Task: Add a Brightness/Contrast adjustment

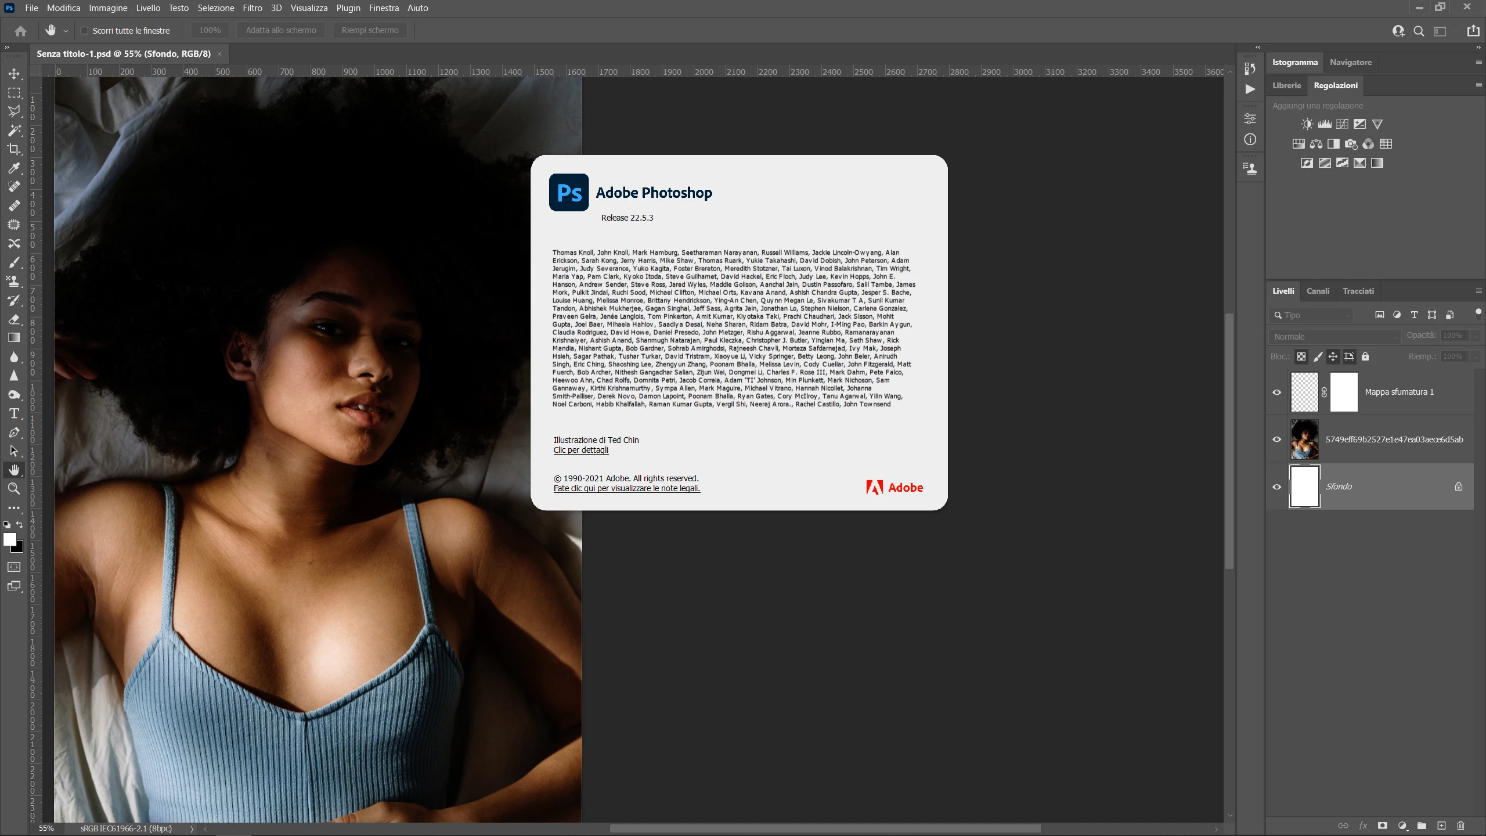Action: coord(1307,124)
